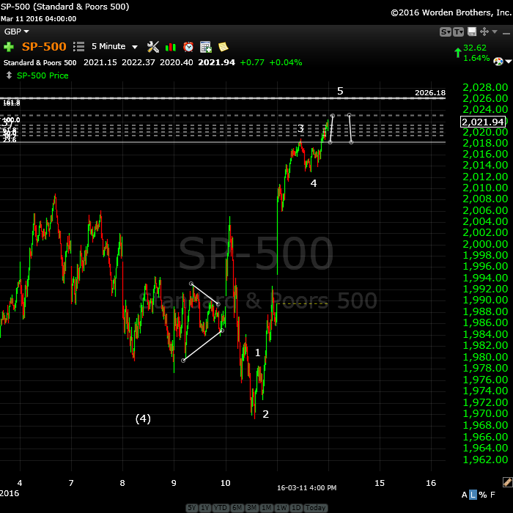Click the Today range button
The image size is (513, 513).
point(315,507)
